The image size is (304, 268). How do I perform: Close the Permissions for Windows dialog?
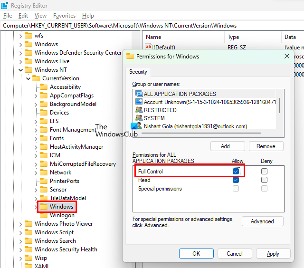(x=287, y=56)
